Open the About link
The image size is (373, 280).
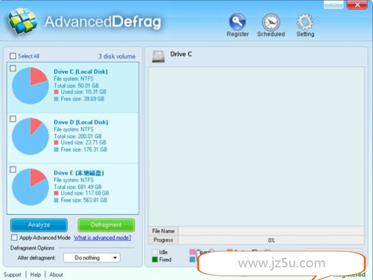click(x=56, y=275)
